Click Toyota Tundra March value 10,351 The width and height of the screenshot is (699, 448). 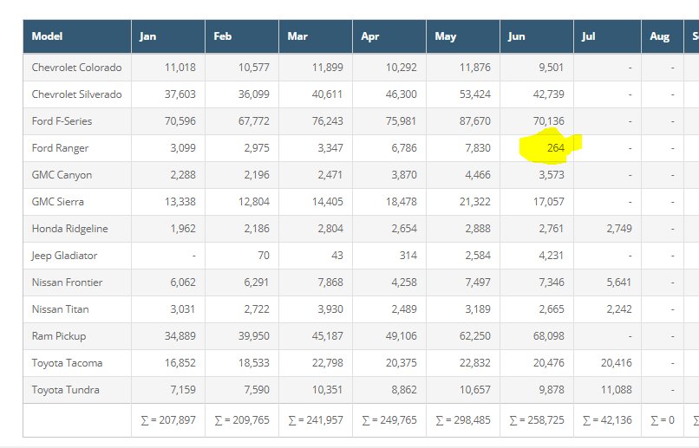click(x=328, y=390)
